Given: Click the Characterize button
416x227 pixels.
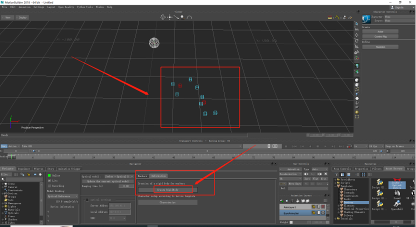Looking at the screenshot, I should coord(167,202).
